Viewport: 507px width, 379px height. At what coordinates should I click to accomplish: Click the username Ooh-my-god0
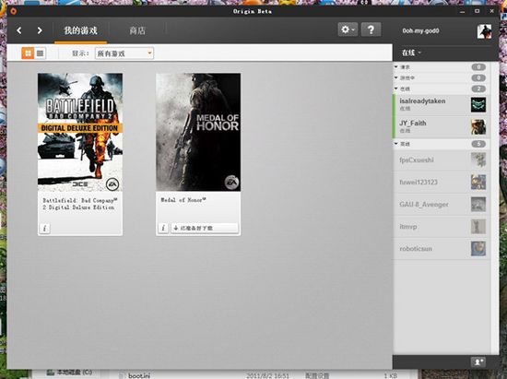click(x=420, y=31)
